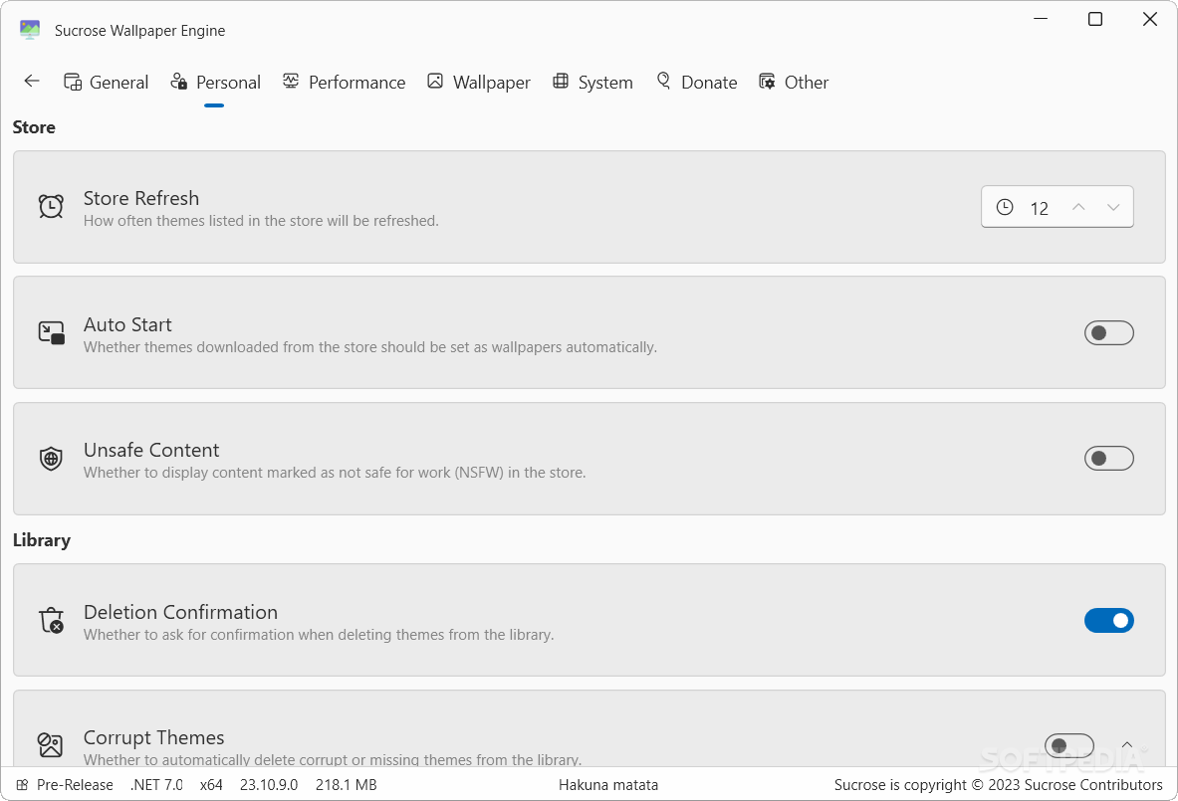1178x801 pixels.
Task: Click the .NET 7.0 status bar entry
Action: (x=156, y=784)
